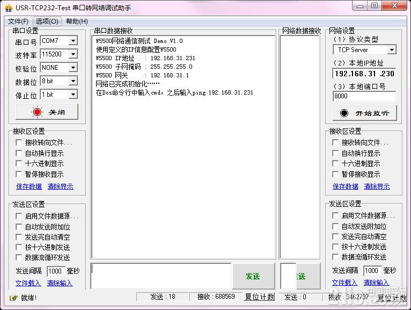Click the network 复位计数 button
The image size is (411, 310).
click(x=392, y=298)
